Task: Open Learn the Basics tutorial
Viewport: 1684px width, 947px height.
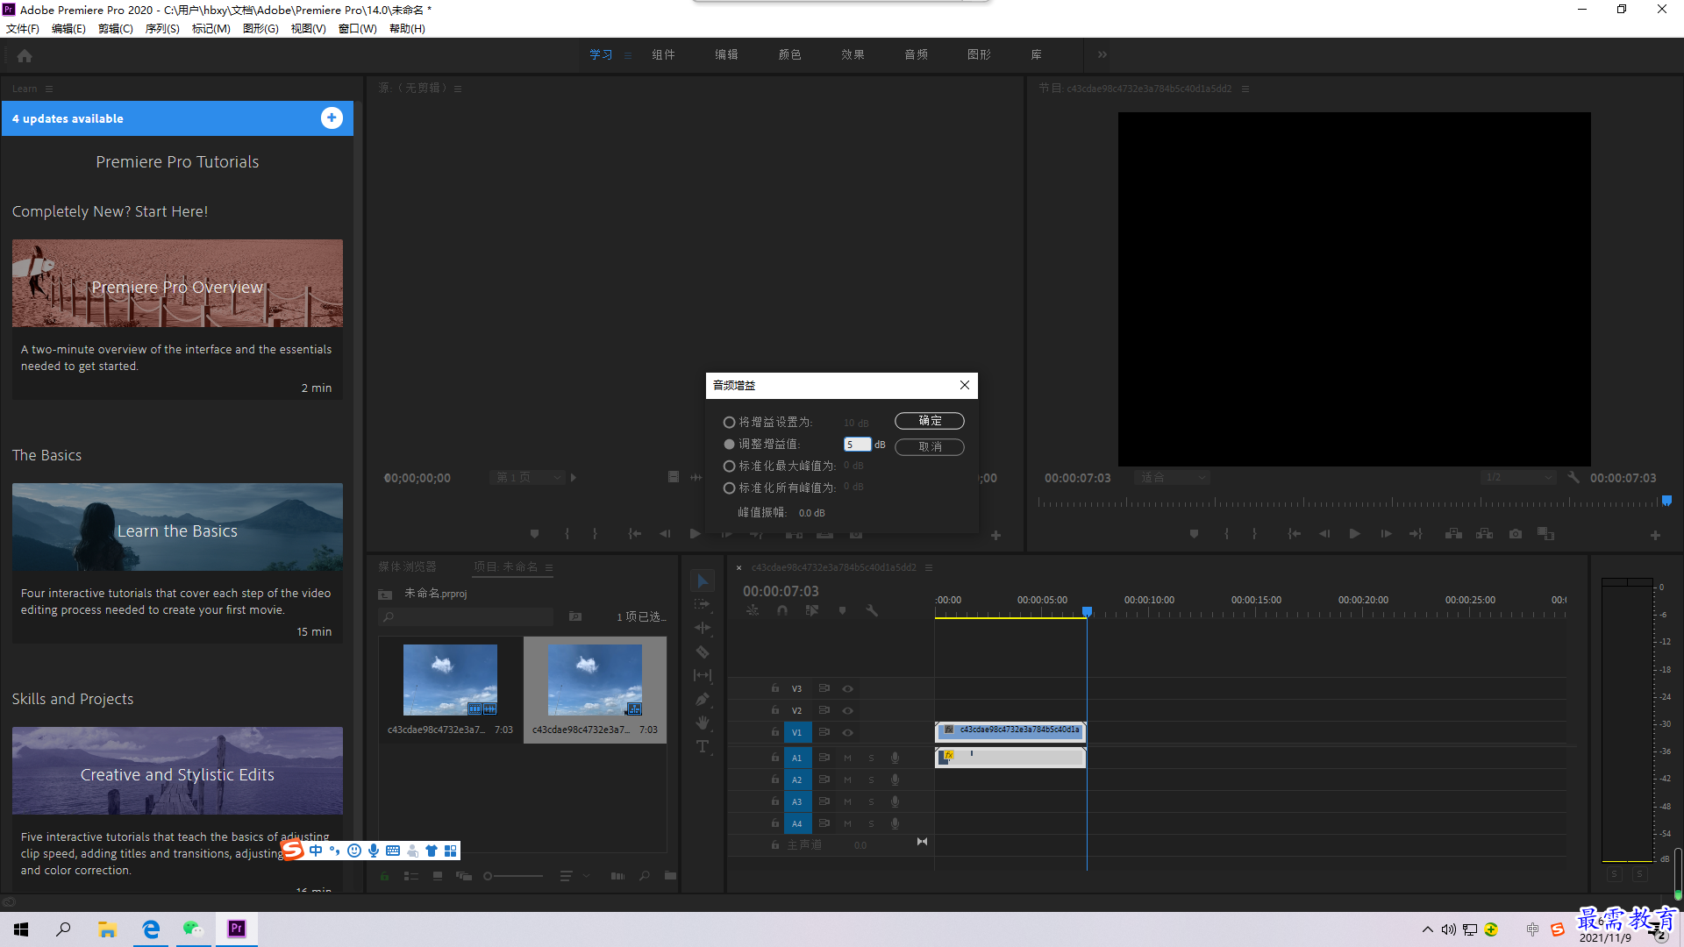Action: (177, 528)
